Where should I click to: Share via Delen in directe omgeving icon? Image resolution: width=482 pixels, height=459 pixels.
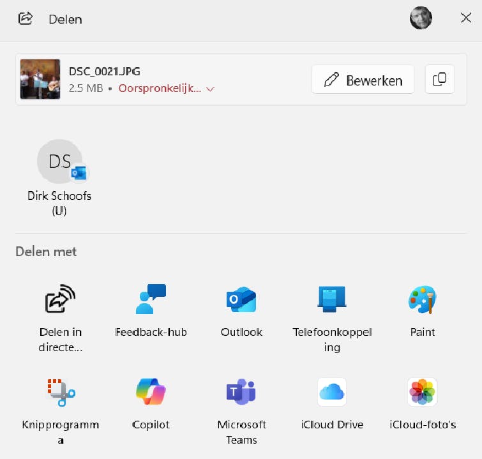(60, 299)
